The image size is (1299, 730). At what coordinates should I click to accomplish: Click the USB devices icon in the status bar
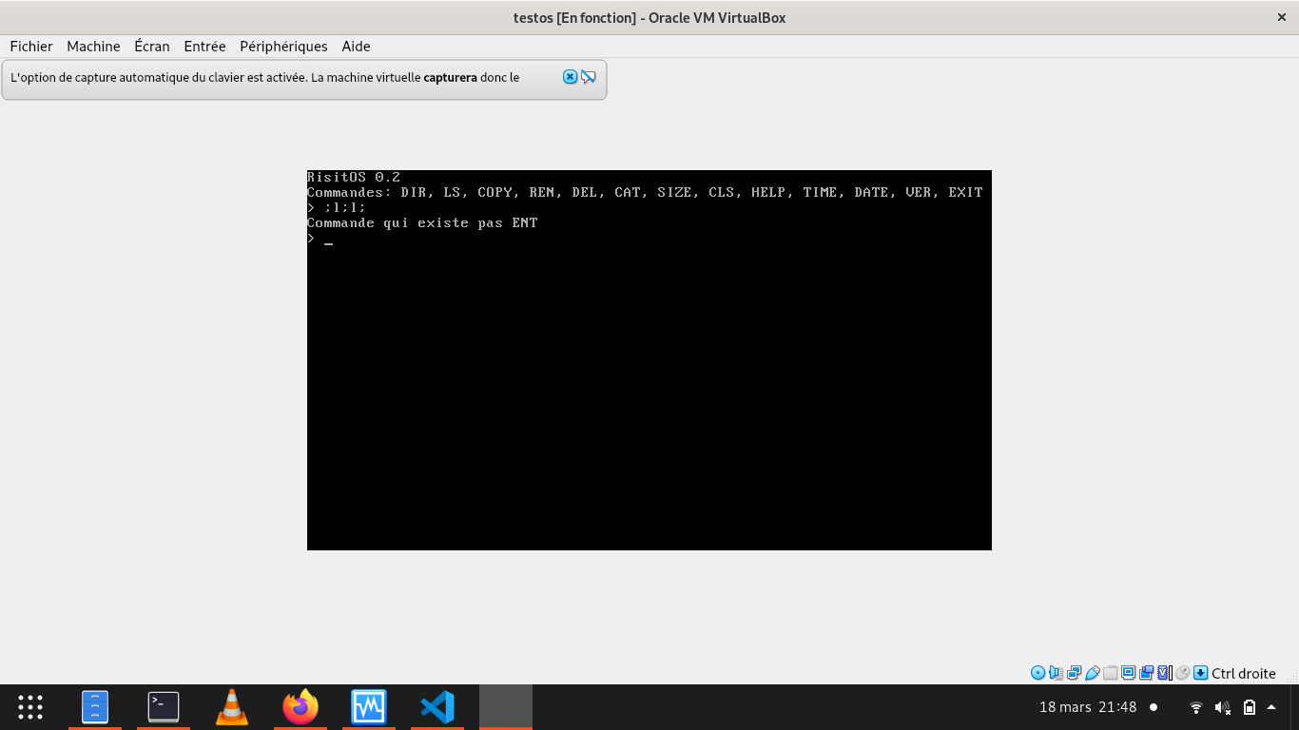1091,673
